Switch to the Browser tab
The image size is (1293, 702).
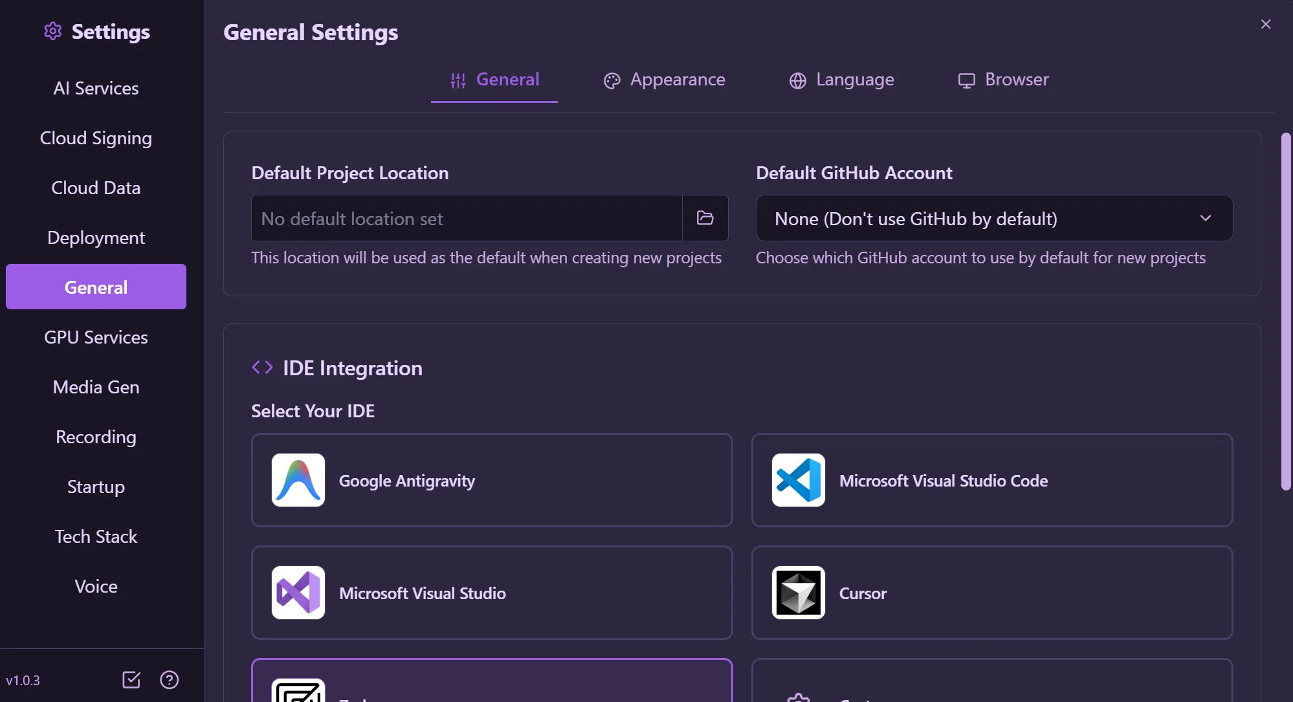click(1004, 80)
